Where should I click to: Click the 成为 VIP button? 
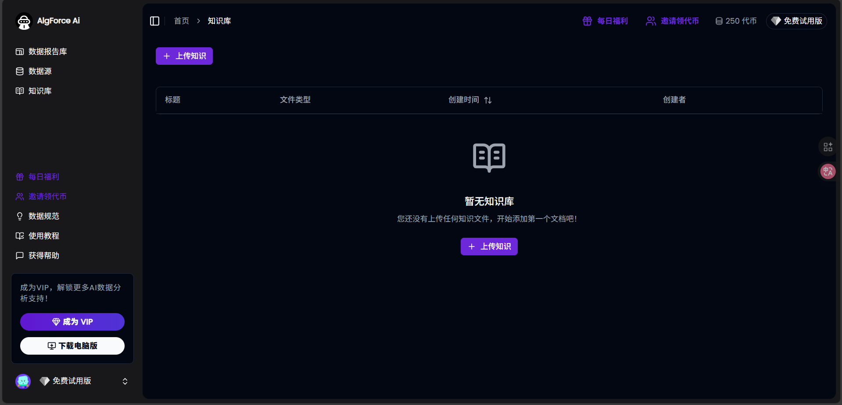click(72, 322)
